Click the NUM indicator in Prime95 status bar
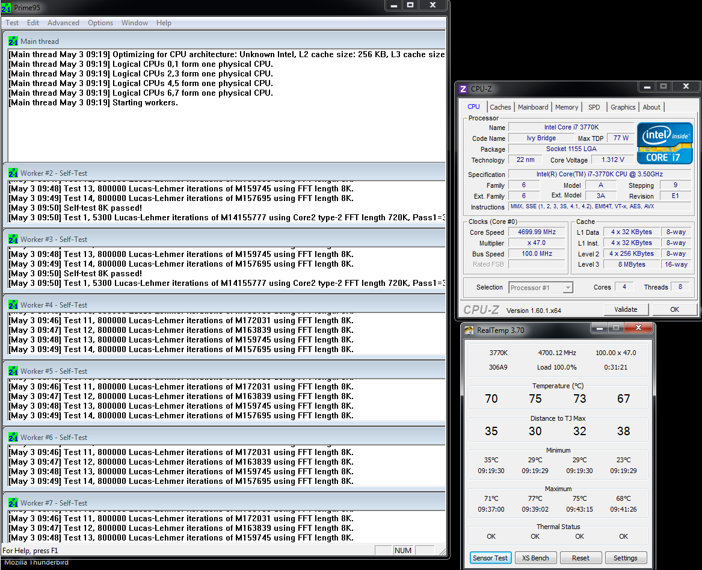Screen dimensions: 702x570 [x=403, y=550]
